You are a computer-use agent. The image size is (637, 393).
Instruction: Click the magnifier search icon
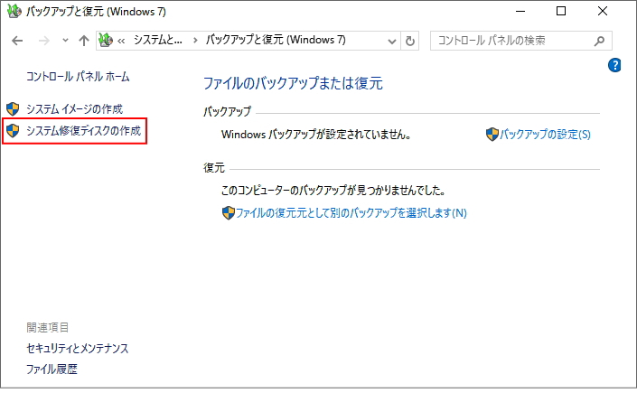(599, 42)
